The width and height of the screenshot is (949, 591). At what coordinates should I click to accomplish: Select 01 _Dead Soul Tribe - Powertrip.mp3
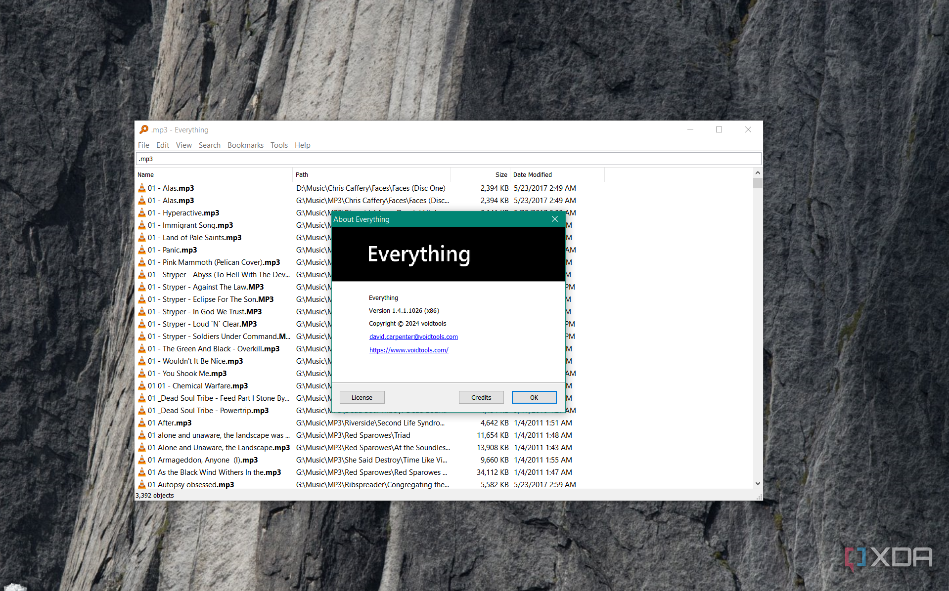click(208, 411)
